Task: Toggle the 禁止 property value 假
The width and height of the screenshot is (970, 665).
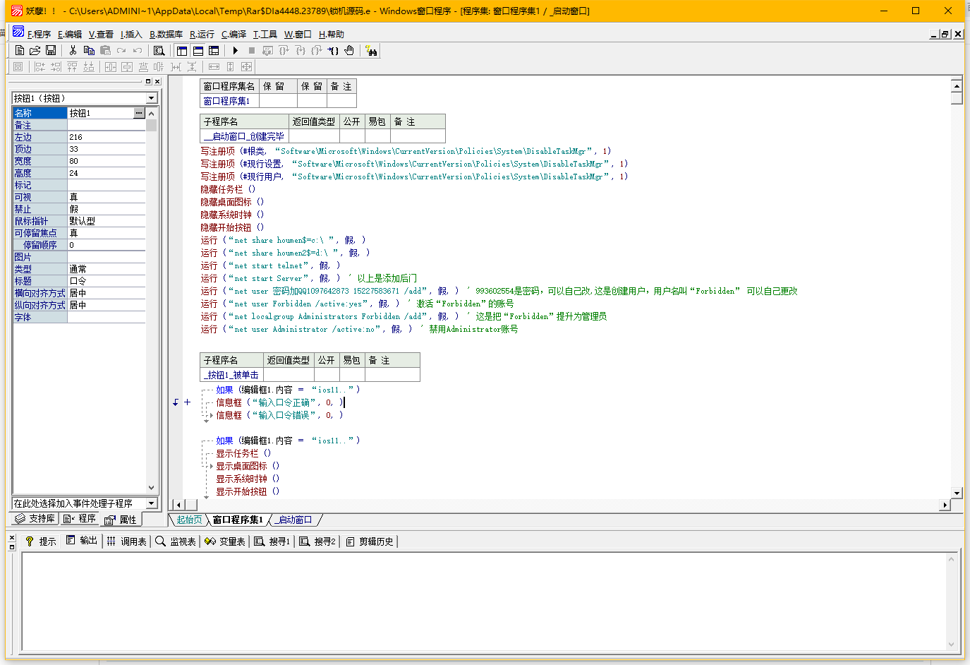Action: pos(107,209)
